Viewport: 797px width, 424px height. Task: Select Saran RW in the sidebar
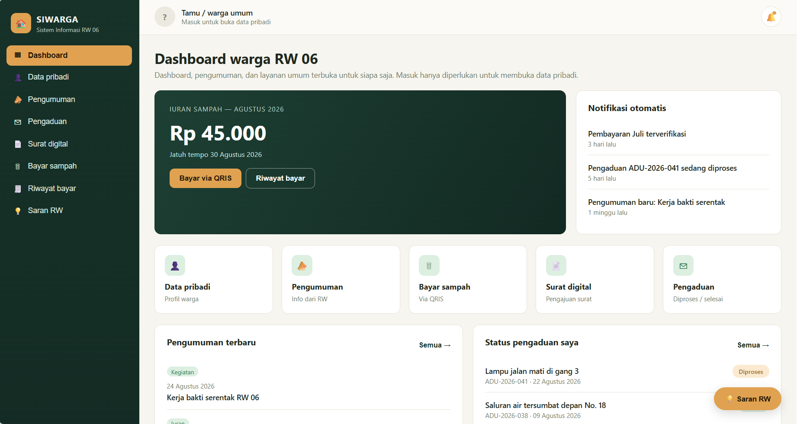tap(69, 210)
